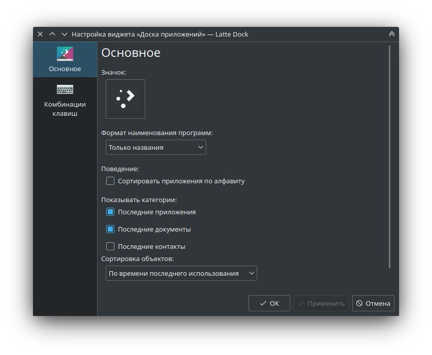Click the vertical scrollbar of settings page
The width and height of the screenshot is (432, 355).
coord(389,156)
